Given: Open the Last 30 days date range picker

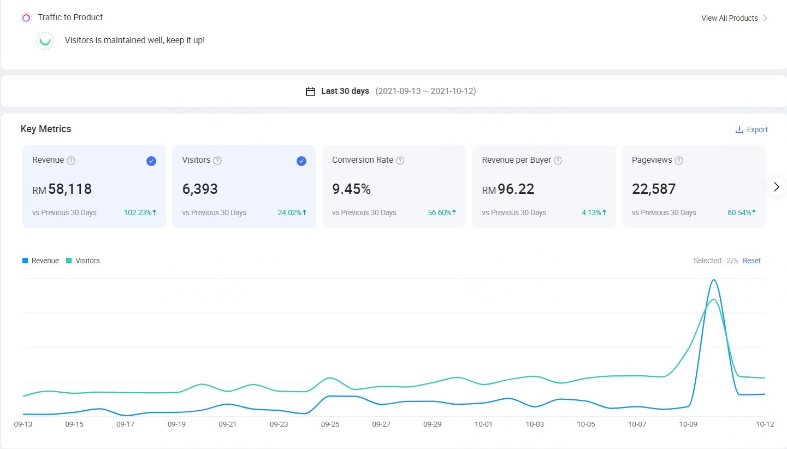Looking at the screenshot, I should 345,91.
